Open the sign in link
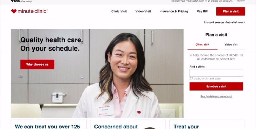The height and width of the screenshot is (129, 256). pos(203,1)
